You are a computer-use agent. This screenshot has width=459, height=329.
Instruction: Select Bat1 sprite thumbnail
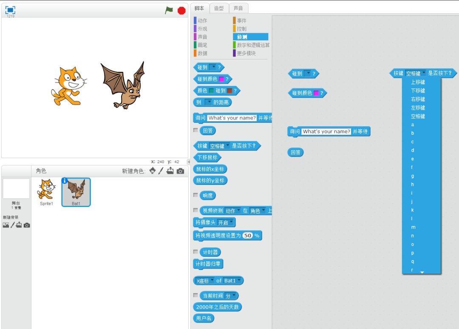(x=76, y=192)
